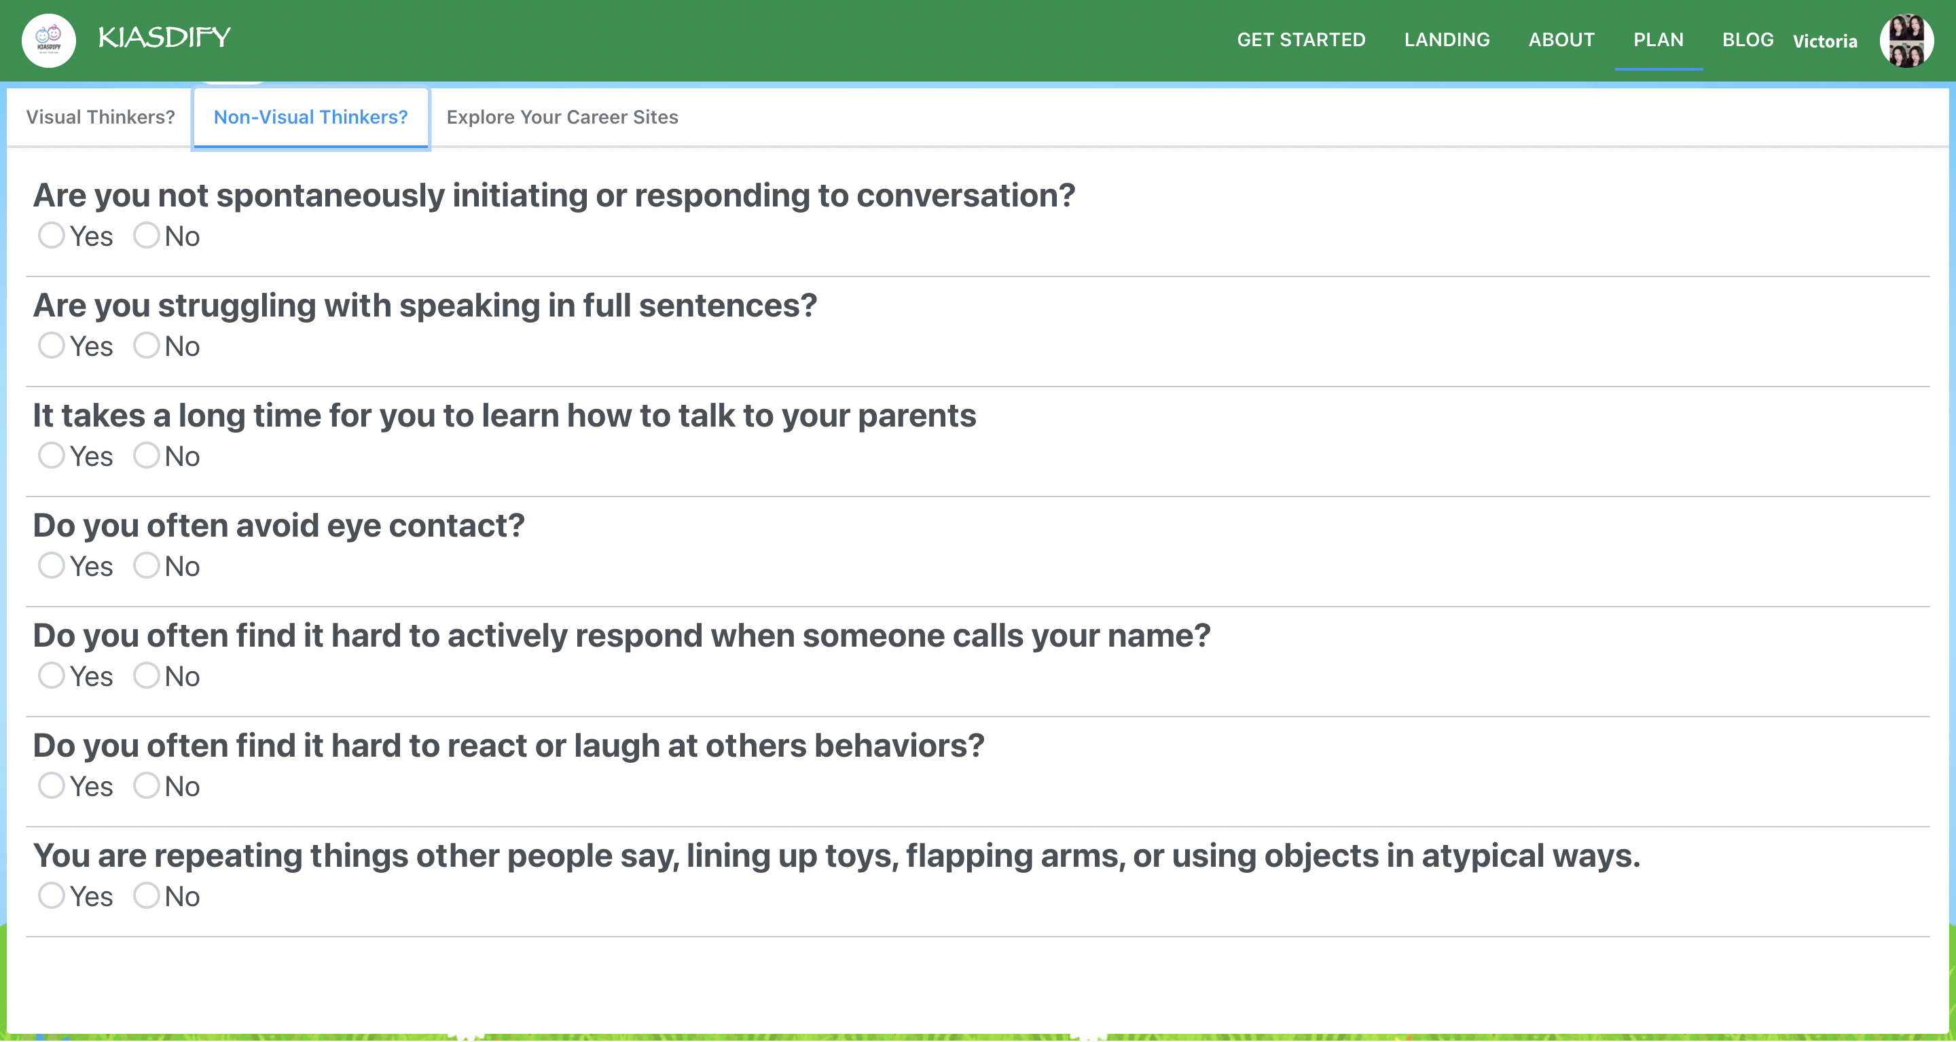Click the KIASDIFY brand name
The width and height of the screenshot is (1956, 1042).
(164, 37)
